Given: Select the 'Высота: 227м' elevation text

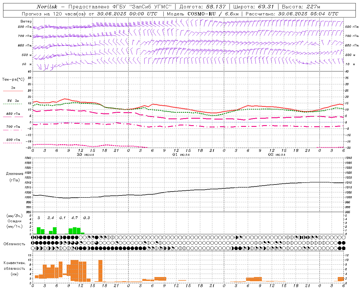Looking at the screenshot, I should coord(301,7).
